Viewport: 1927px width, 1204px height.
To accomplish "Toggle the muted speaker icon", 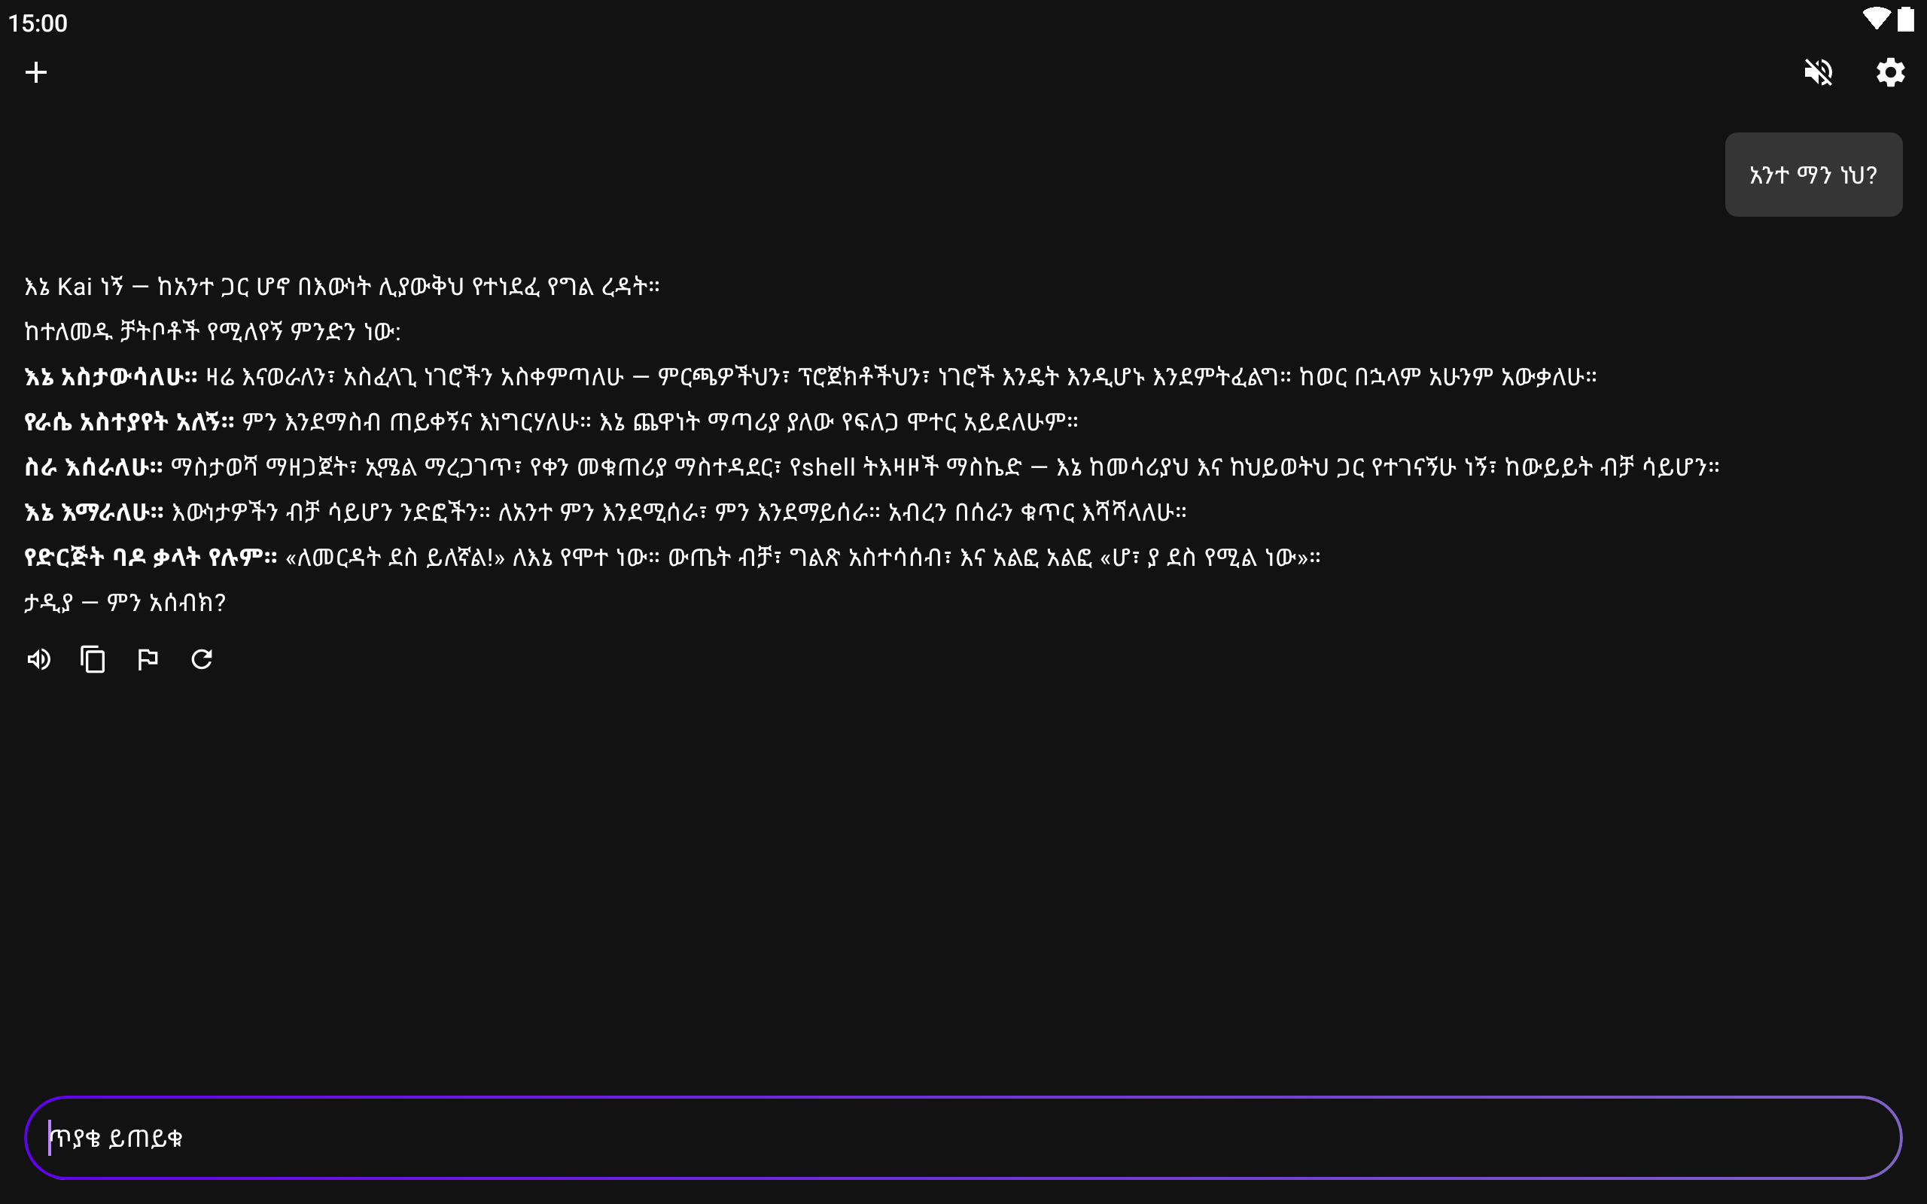I will point(1818,72).
